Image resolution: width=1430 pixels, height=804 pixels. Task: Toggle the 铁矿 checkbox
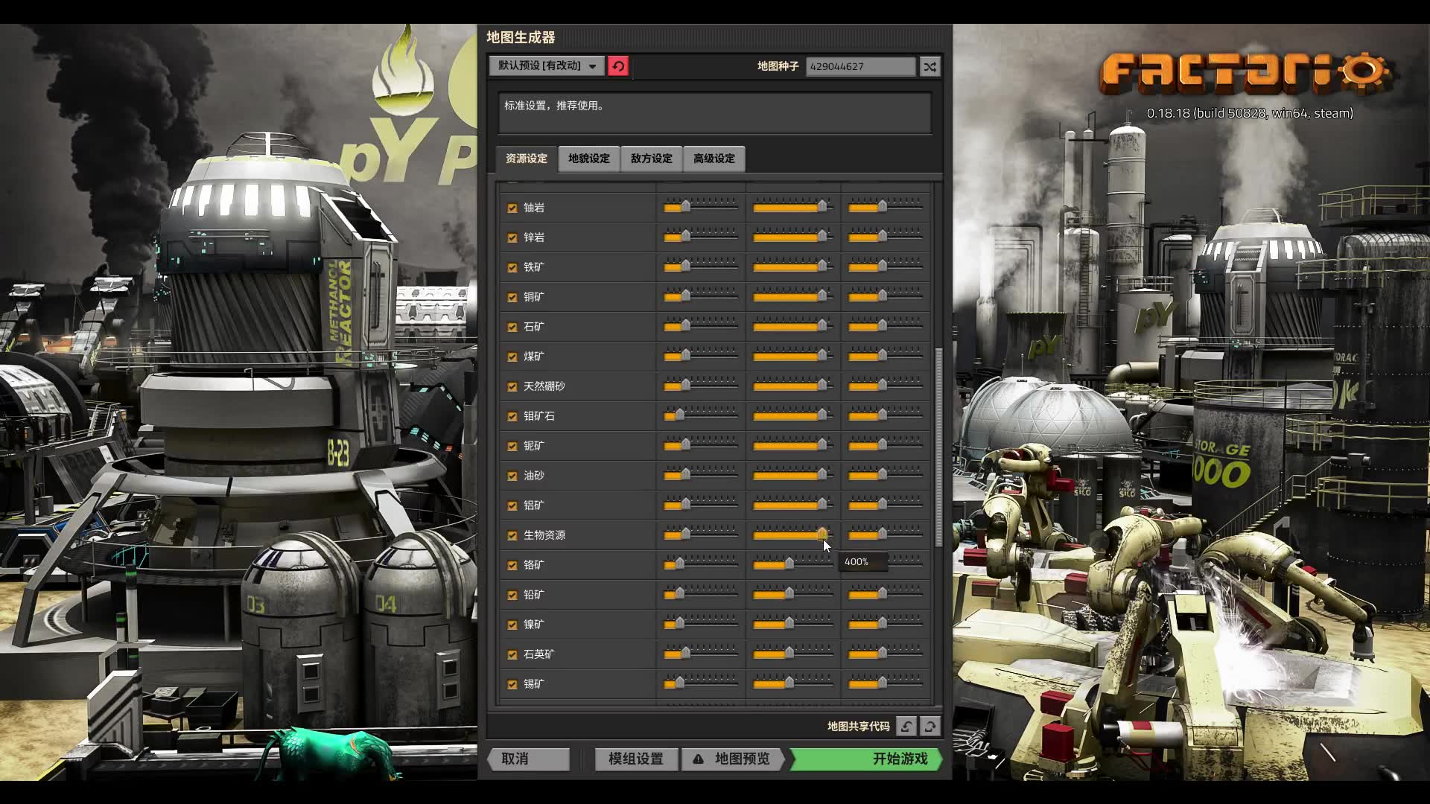pos(512,268)
